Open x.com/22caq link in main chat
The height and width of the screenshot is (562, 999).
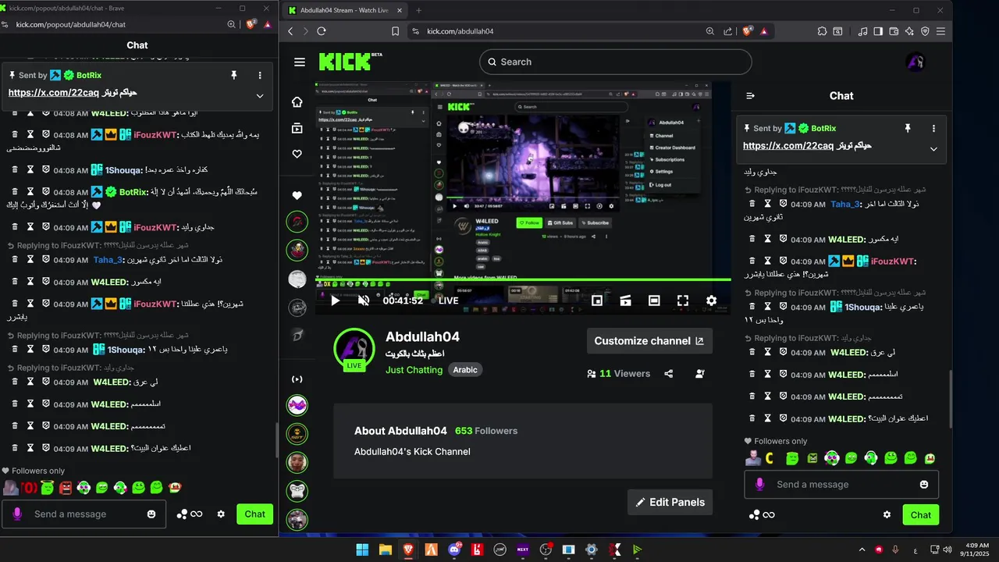tap(787, 146)
